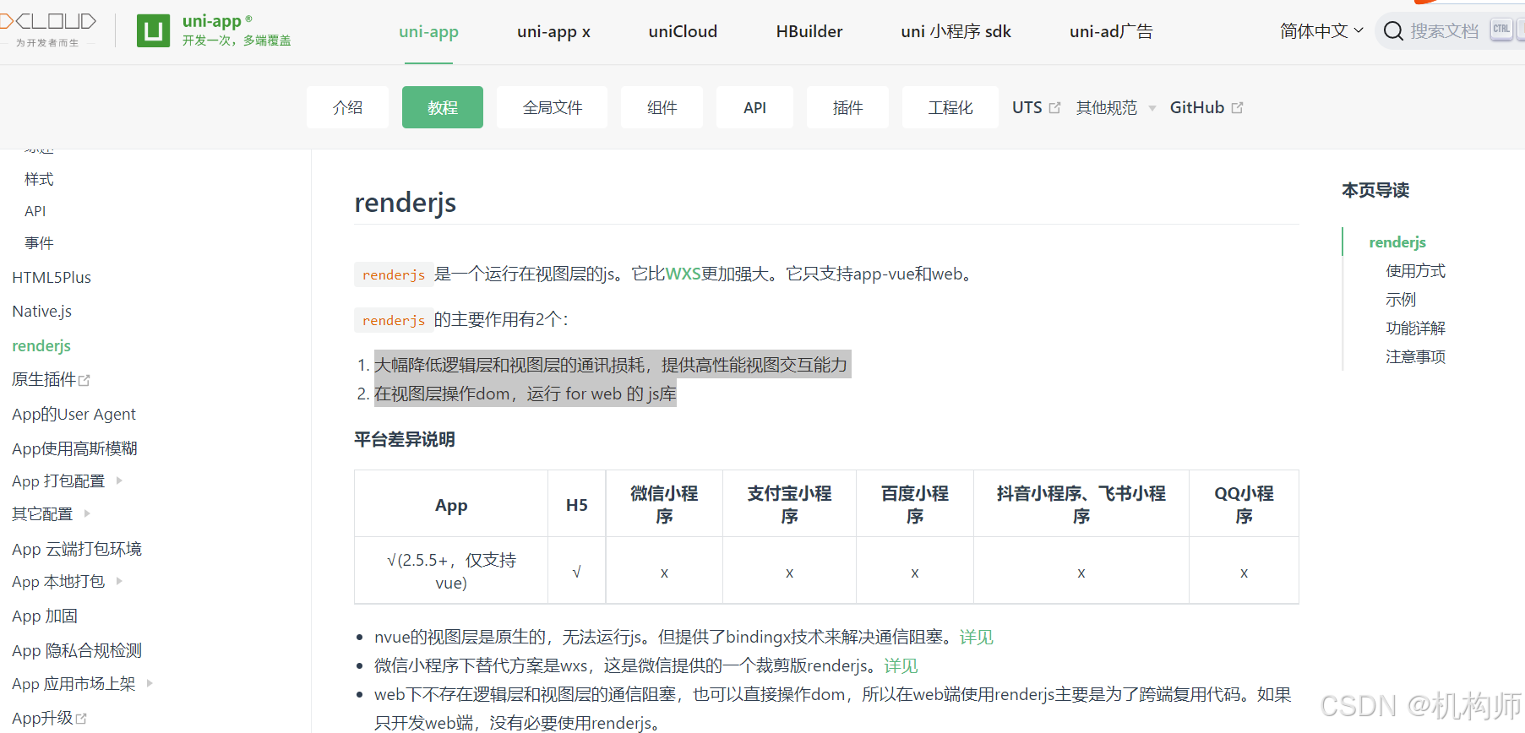1525x733 pixels.
Task: Select renderjs in the left sidebar
Action: pos(41,346)
